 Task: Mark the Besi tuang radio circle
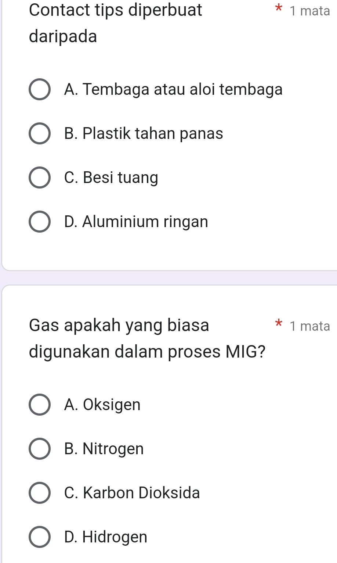(40, 177)
